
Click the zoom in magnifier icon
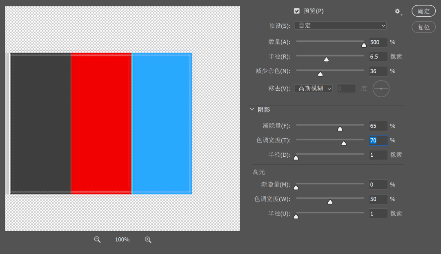(x=148, y=240)
